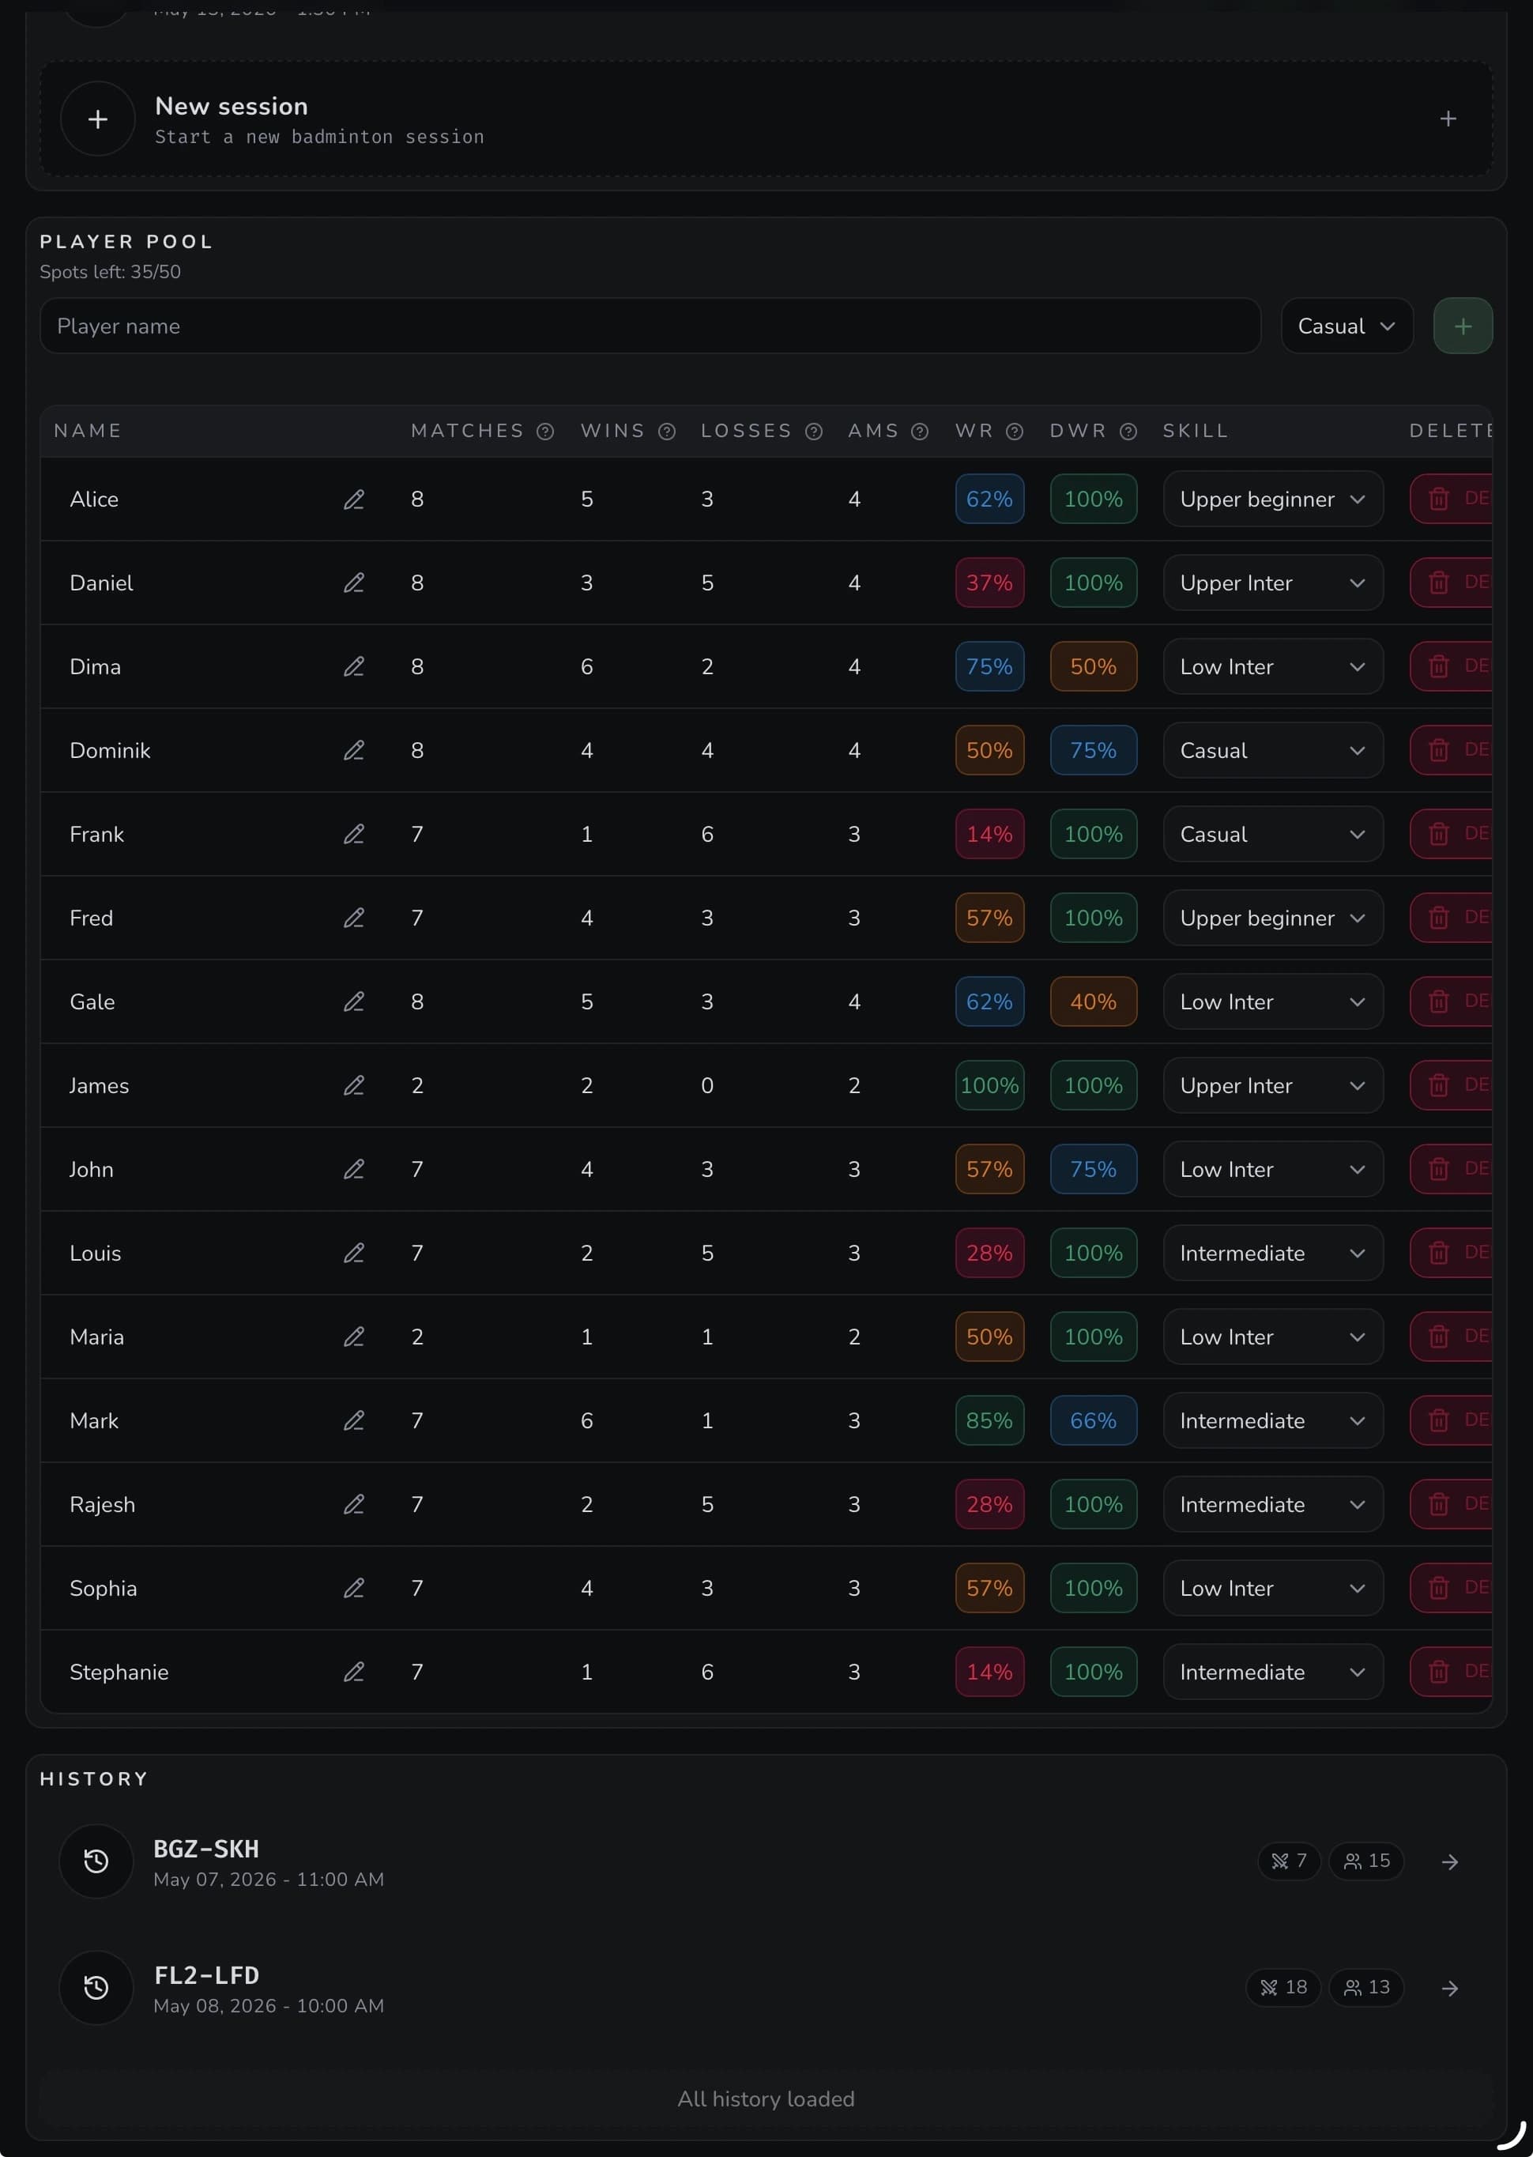
Task: Open the FL2-LFD history entry
Action: tap(766, 1987)
